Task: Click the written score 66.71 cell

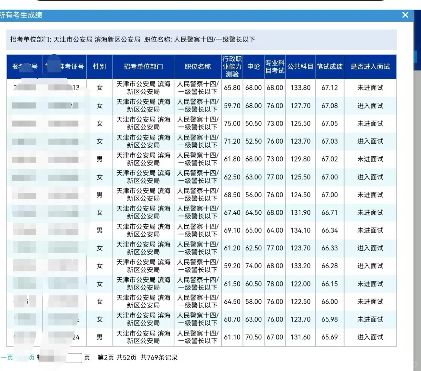Action: 330,213
